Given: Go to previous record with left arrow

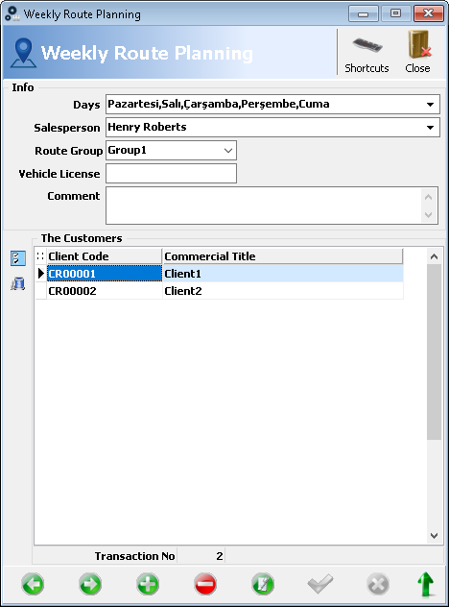Looking at the screenshot, I should pyautogui.click(x=33, y=584).
